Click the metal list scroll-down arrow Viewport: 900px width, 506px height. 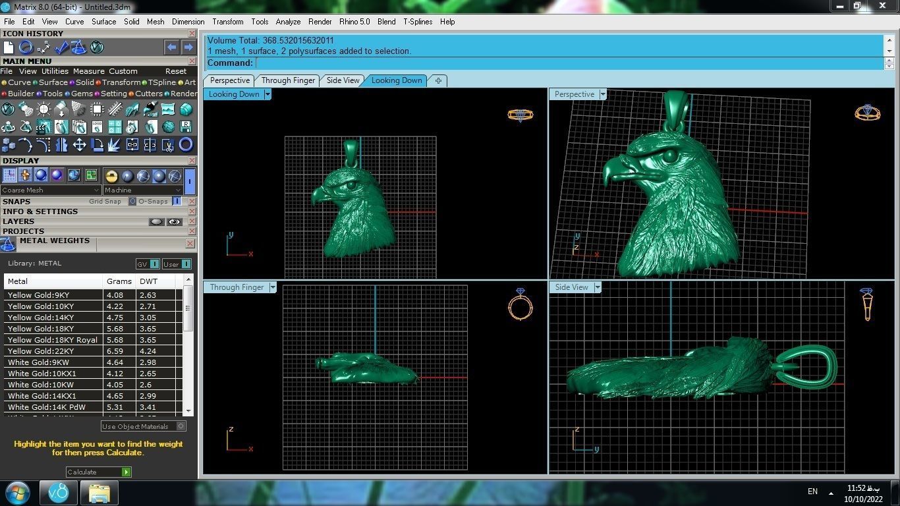pos(188,411)
